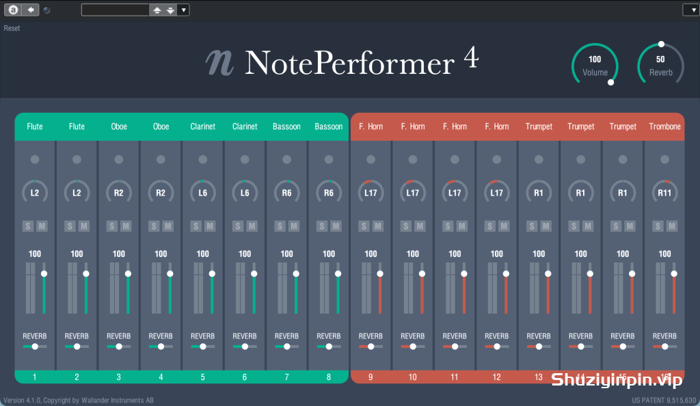Click the Reset button
The width and height of the screenshot is (700, 406).
pyautogui.click(x=12, y=28)
